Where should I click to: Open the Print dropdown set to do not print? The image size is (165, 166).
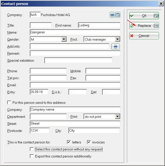click(117, 117)
